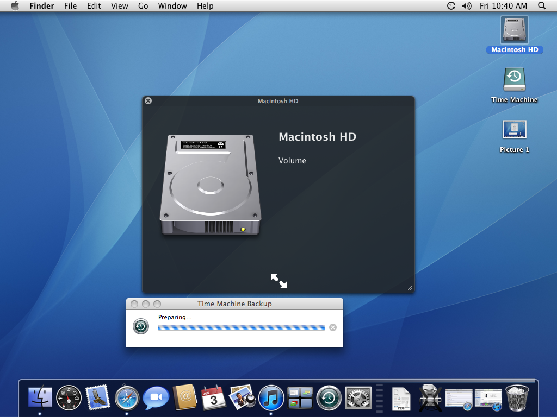This screenshot has height=417, width=557.
Task: Click the Preparing... status text
Action: [x=175, y=317]
